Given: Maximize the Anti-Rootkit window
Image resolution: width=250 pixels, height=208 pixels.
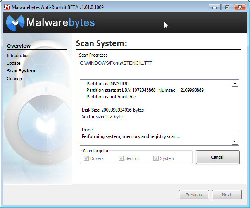Looking at the screenshot, I should [227, 7].
